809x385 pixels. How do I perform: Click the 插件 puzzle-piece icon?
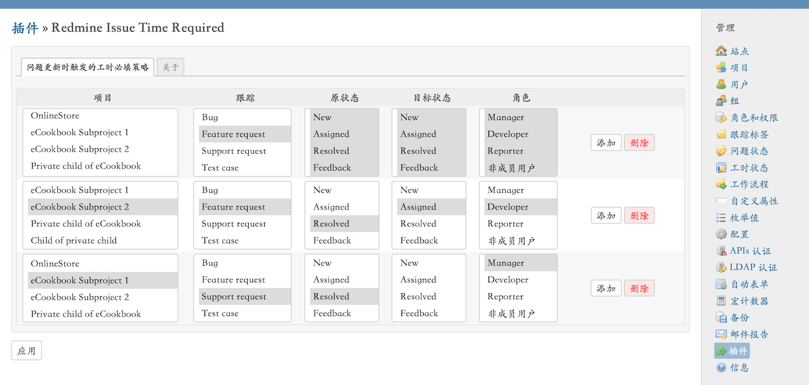click(721, 351)
